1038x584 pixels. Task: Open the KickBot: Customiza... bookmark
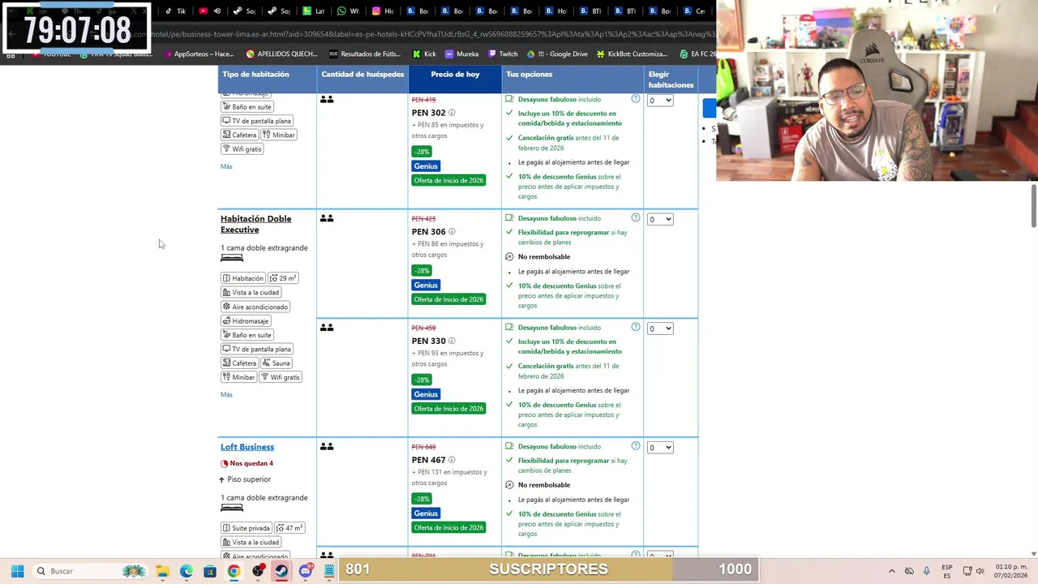click(632, 54)
